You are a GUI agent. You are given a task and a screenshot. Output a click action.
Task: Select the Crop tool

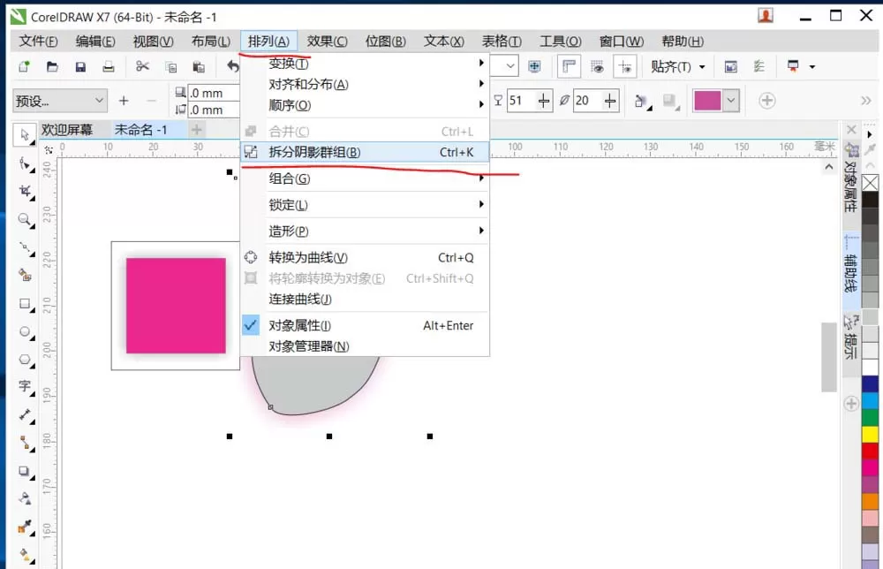pyautogui.click(x=24, y=192)
